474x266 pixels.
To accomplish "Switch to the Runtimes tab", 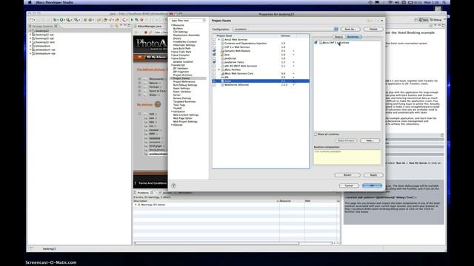I will pyautogui.click(x=353, y=37).
